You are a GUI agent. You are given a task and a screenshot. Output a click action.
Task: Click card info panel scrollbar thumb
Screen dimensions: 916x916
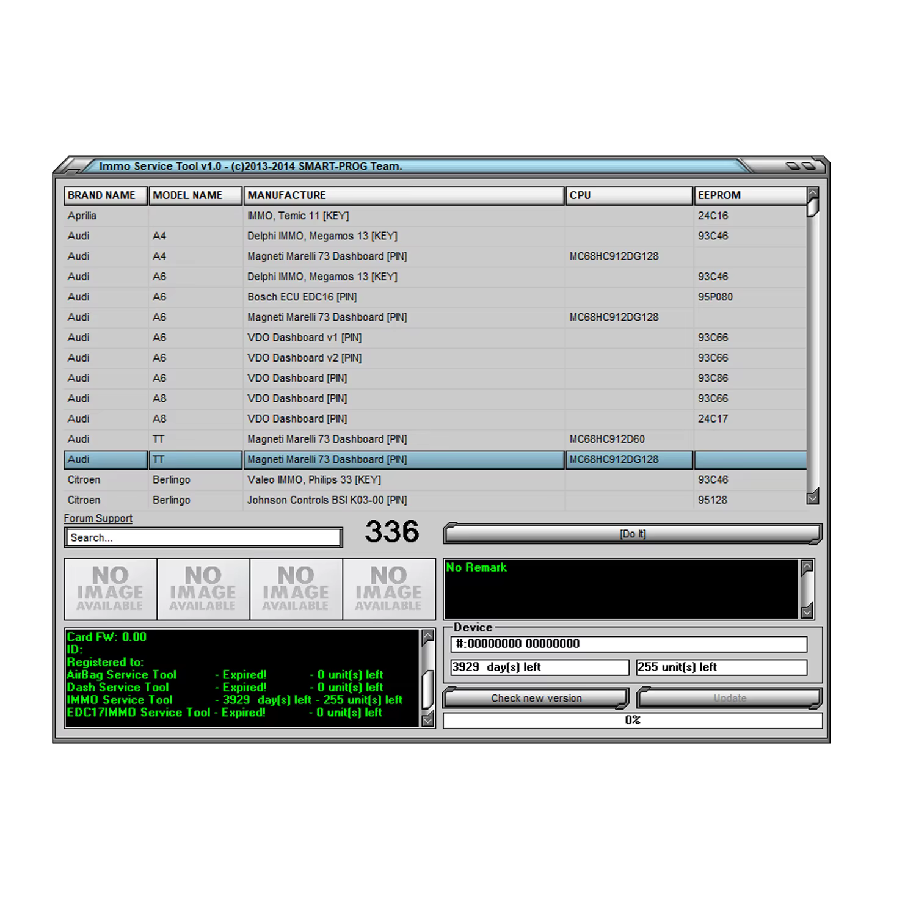(428, 689)
